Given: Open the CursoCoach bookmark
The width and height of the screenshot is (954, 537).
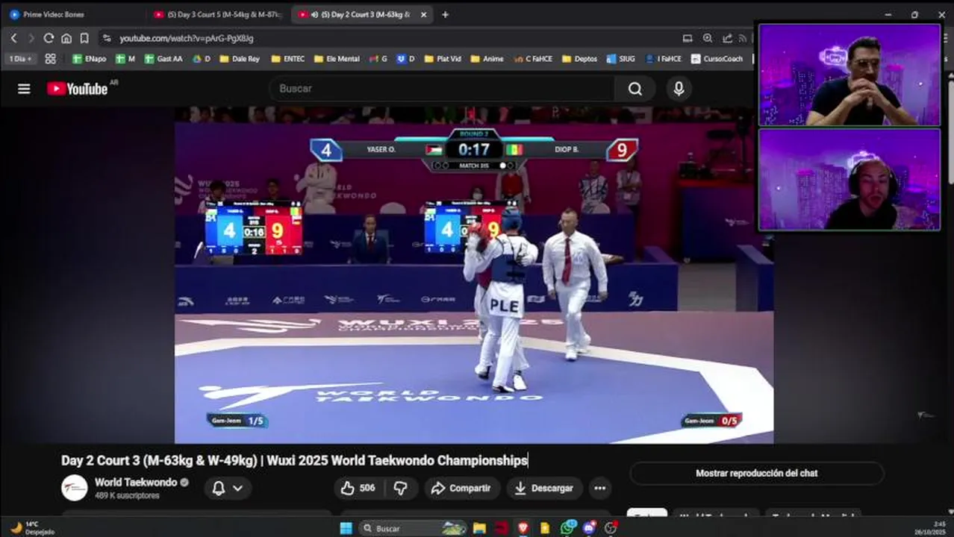Looking at the screenshot, I should click(x=717, y=58).
